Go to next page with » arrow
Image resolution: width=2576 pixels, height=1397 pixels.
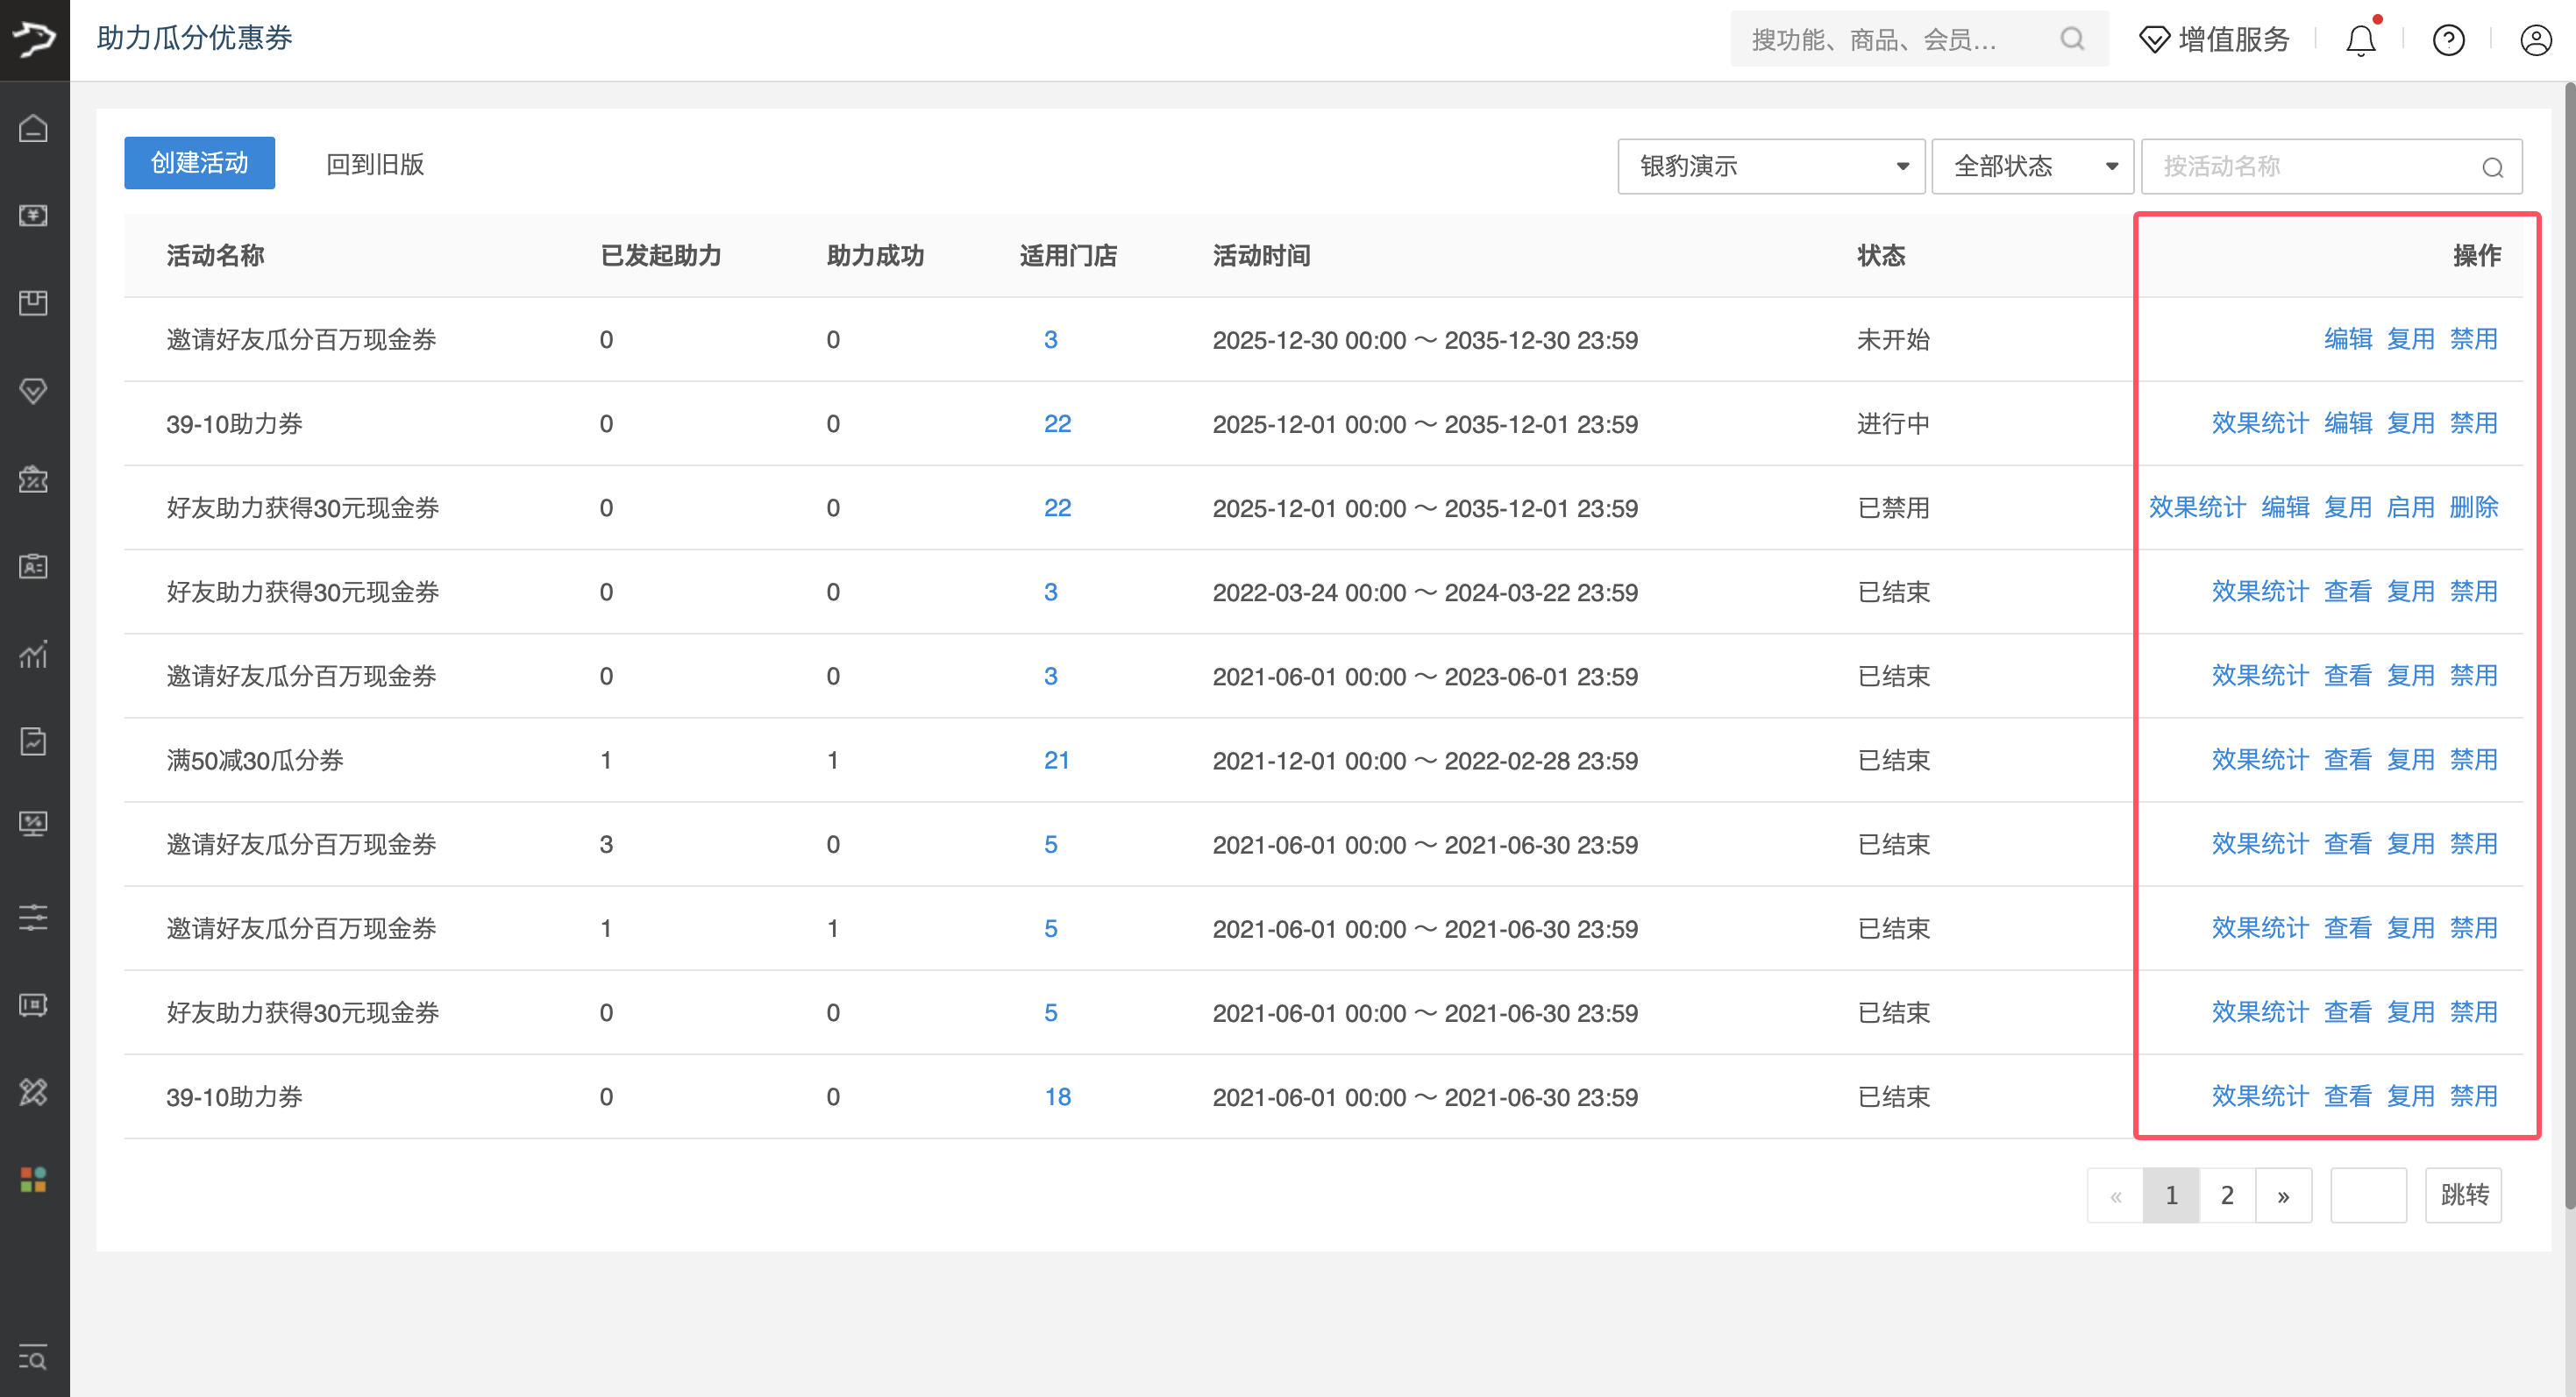(2283, 1195)
